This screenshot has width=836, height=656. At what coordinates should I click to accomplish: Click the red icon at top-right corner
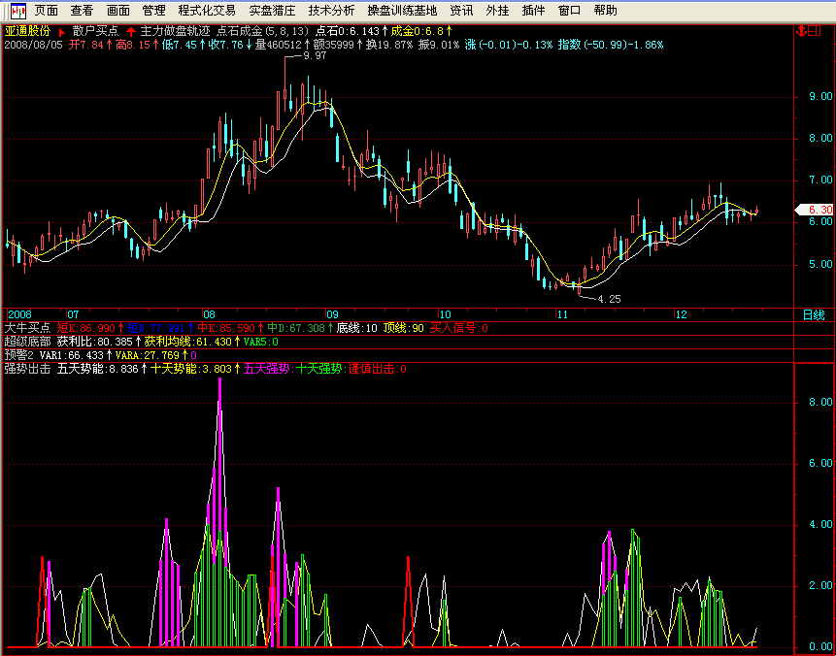tap(807, 31)
